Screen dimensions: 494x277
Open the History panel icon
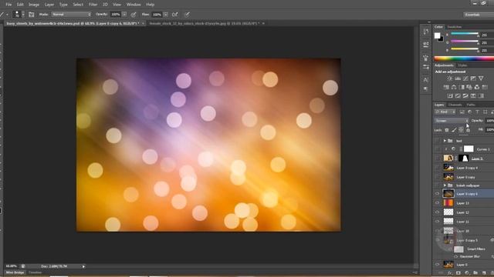tap(426, 32)
